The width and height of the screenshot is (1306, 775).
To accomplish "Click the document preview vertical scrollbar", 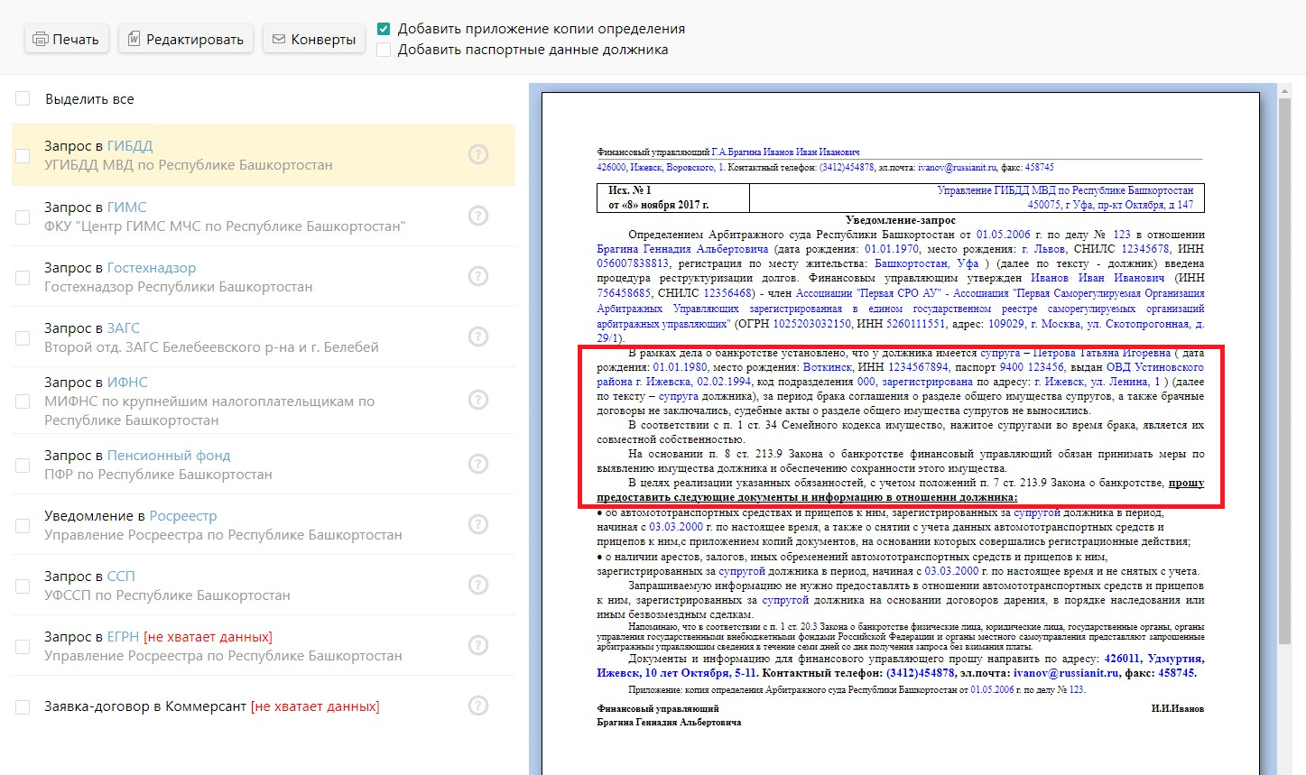I will (1285, 361).
